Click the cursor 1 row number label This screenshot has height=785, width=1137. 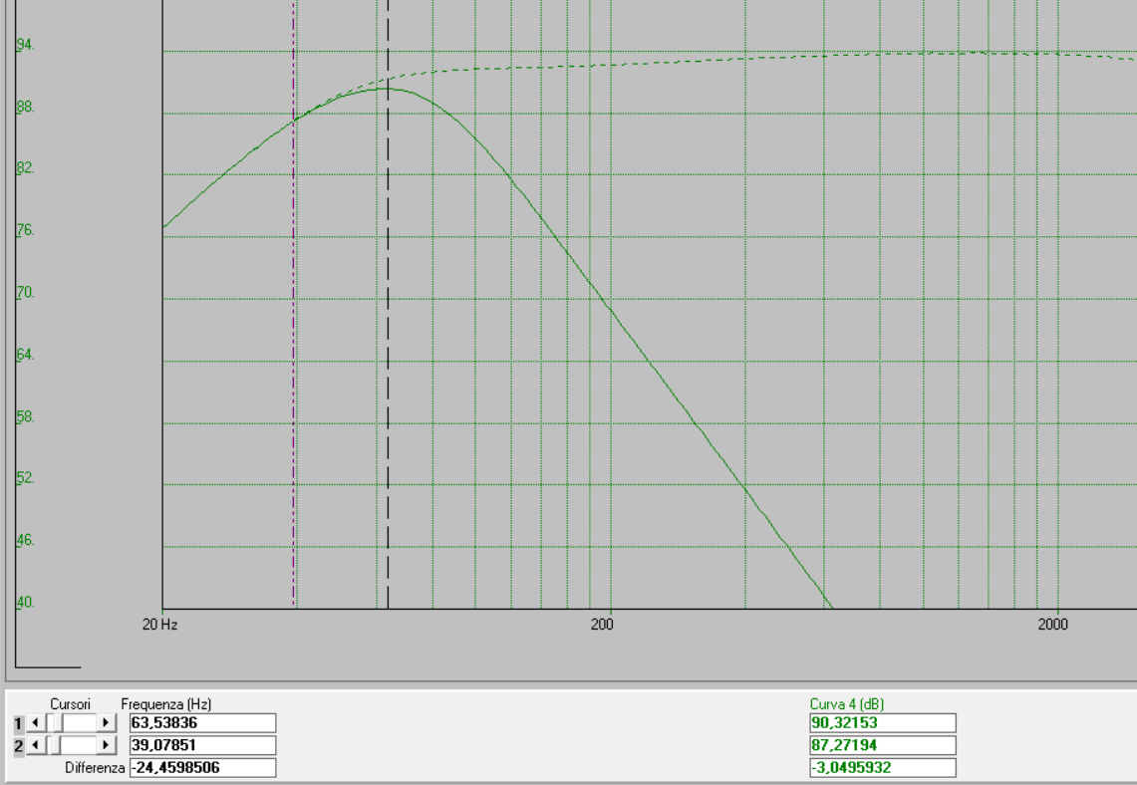[x=19, y=723]
